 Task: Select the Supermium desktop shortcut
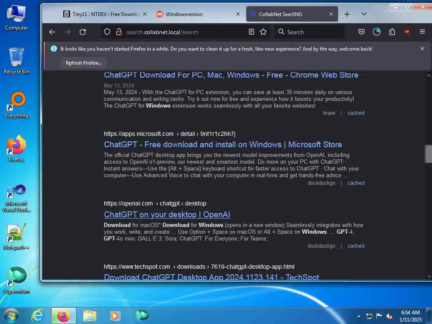(x=16, y=280)
